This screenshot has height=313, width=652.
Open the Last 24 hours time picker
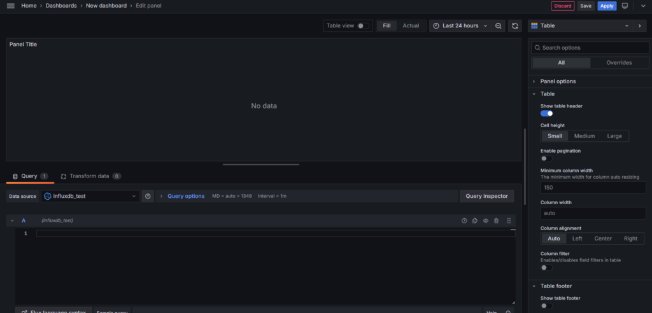click(x=459, y=26)
